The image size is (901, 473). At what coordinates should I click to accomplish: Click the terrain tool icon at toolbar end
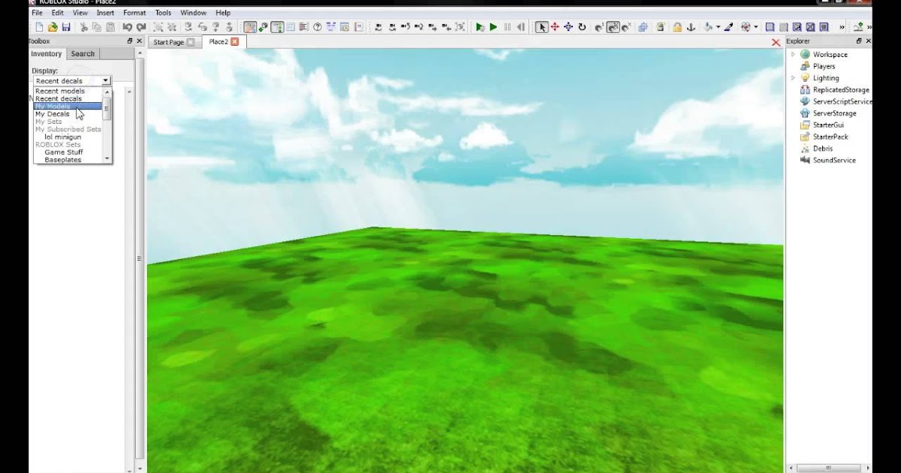(x=857, y=27)
